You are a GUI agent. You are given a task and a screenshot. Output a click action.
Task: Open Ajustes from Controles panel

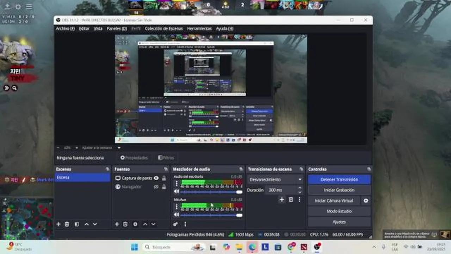tap(339, 222)
